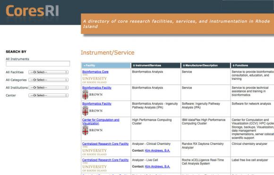The width and height of the screenshot is (274, 175).
Task: Click University of Rhode Island logo under Bioinformatics Core
Action: coord(94,79)
